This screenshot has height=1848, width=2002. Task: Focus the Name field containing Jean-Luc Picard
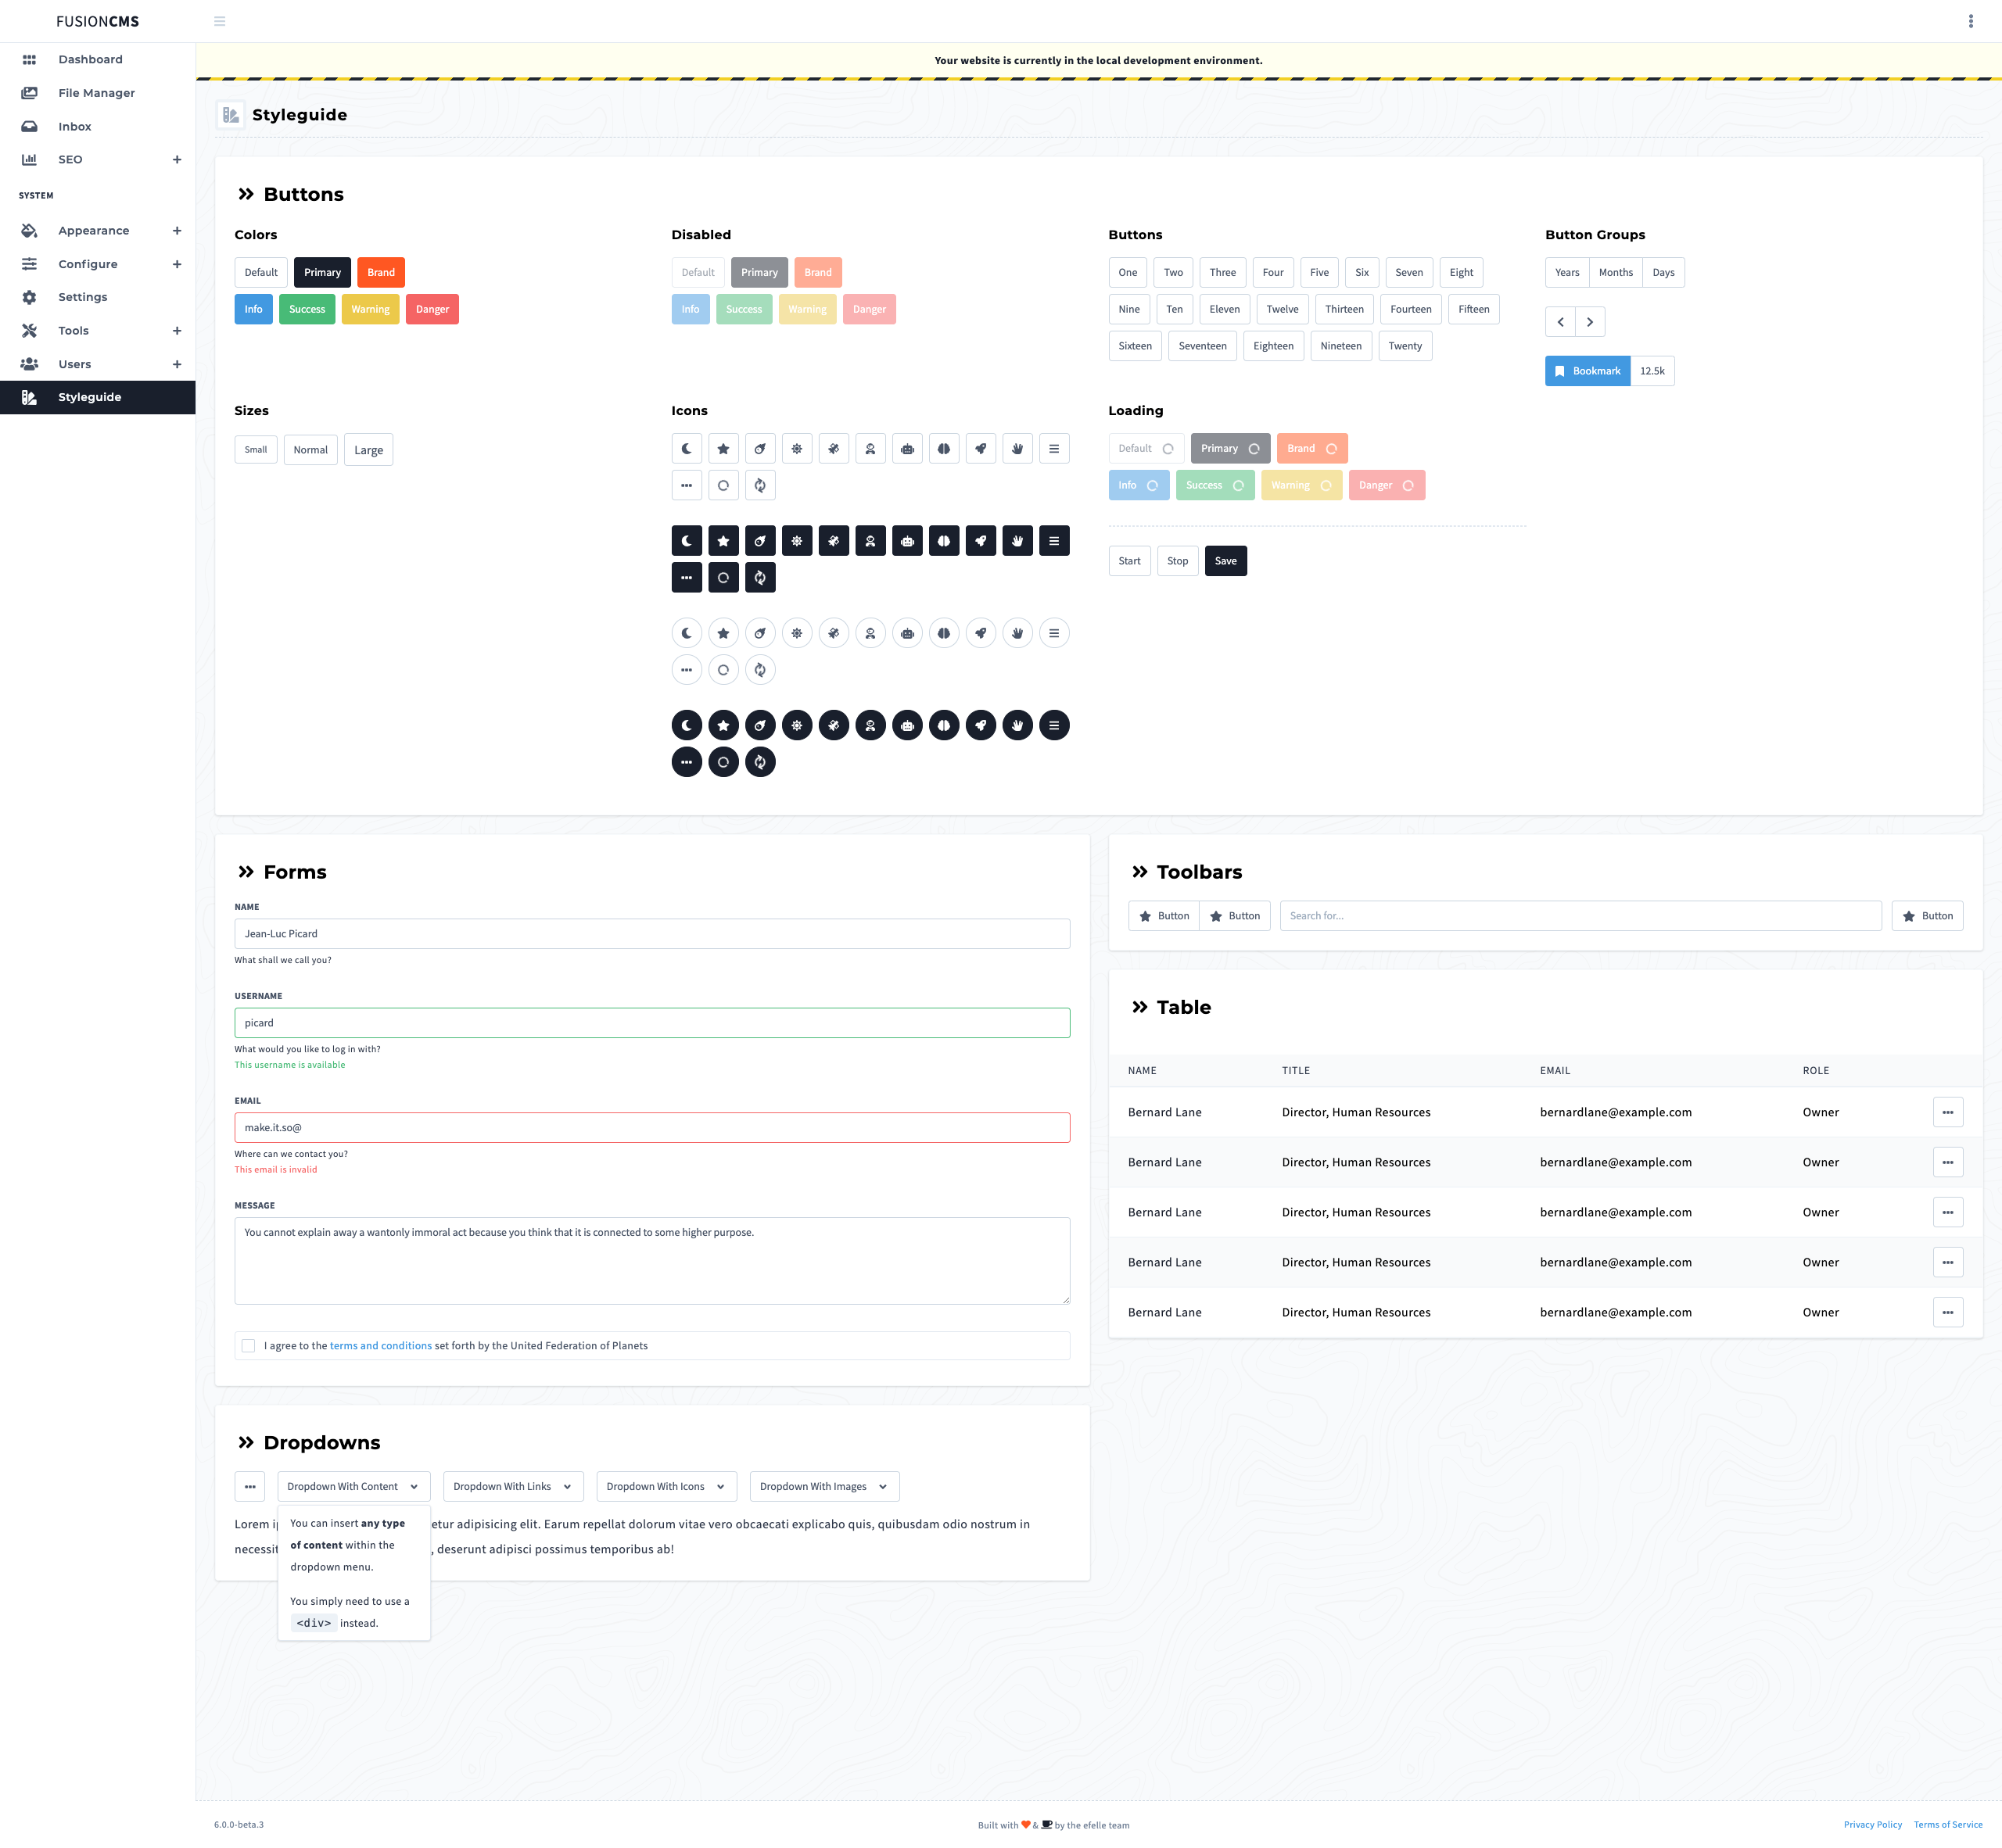point(652,934)
